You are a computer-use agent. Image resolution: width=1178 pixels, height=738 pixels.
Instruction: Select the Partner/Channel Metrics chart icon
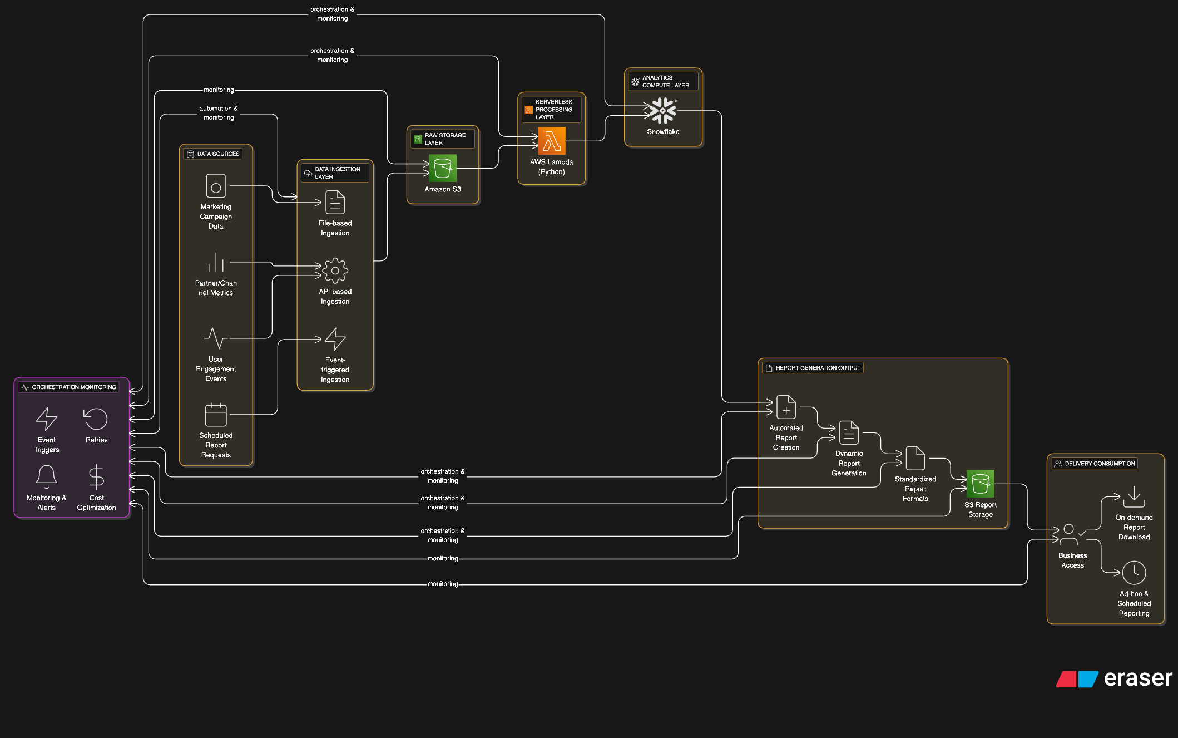(x=216, y=262)
